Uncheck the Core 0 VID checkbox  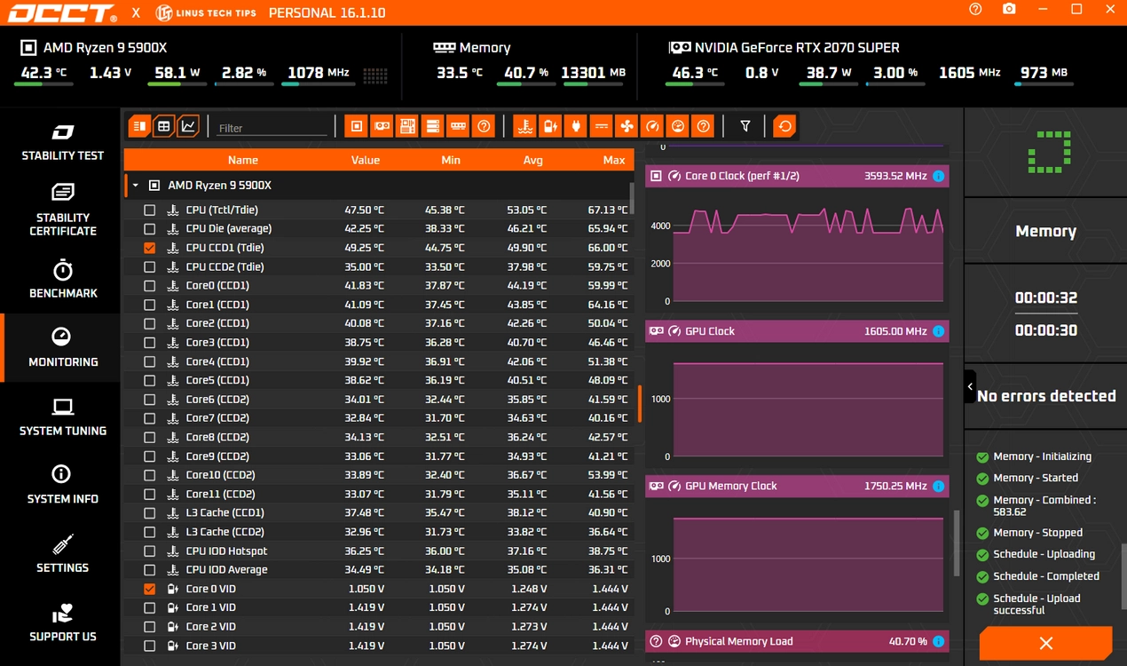[x=149, y=589]
